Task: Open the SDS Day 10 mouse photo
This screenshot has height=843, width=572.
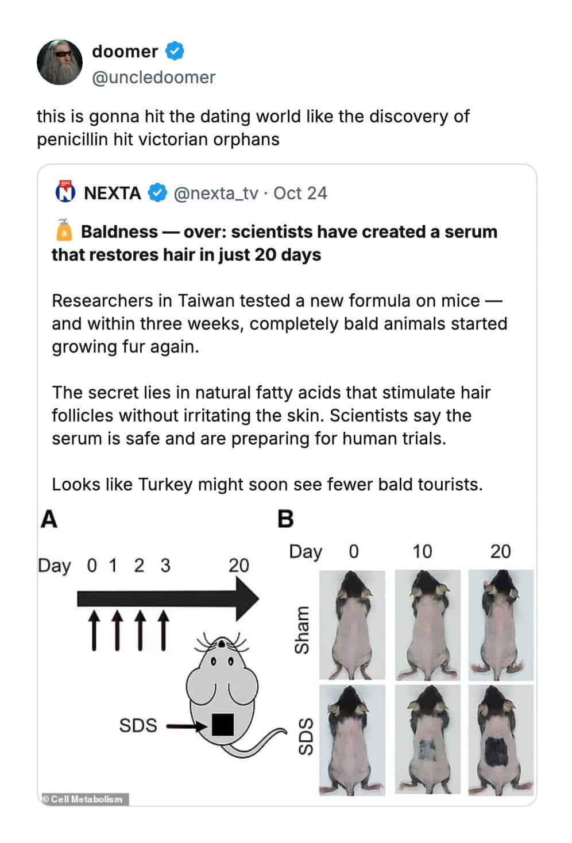Action: (427, 740)
